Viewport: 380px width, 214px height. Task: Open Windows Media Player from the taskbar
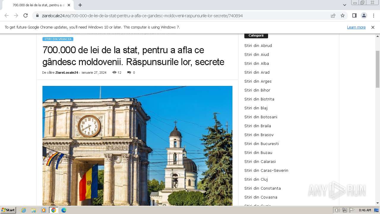pos(44,210)
